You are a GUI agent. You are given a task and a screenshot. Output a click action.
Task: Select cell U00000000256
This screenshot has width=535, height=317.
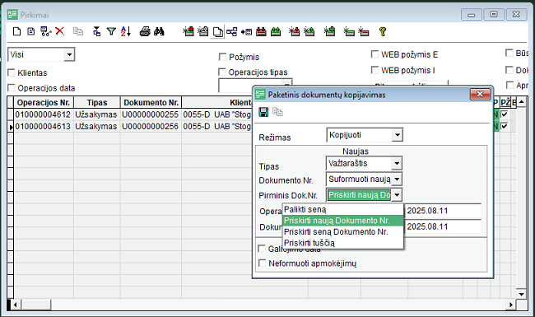coord(151,126)
